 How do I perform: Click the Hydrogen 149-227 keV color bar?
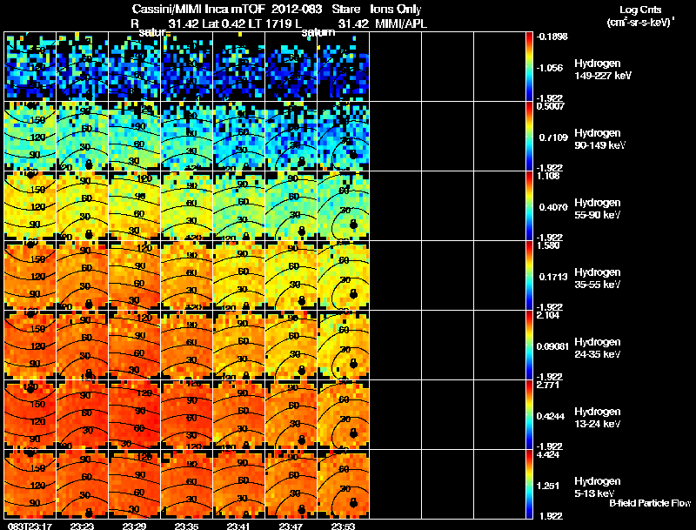pyautogui.click(x=529, y=67)
